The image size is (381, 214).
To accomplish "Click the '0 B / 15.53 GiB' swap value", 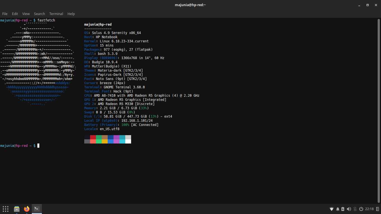I will click(110, 112).
